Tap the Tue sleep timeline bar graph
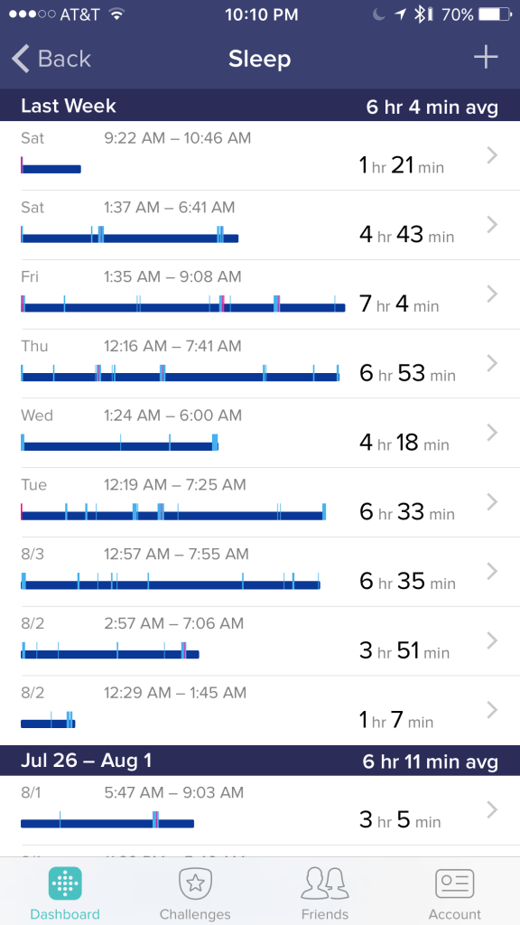The width and height of the screenshot is (520, 925). 173,512
